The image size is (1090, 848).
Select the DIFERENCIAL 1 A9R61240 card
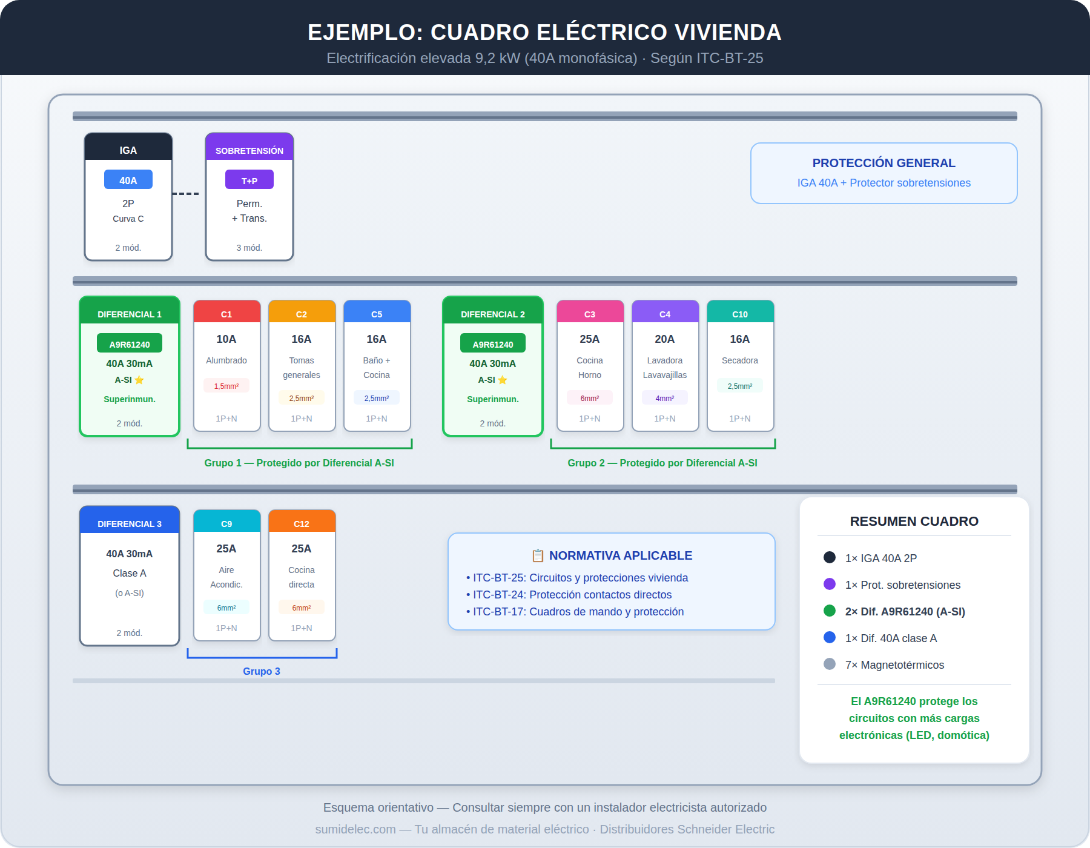tap(128, 366)
